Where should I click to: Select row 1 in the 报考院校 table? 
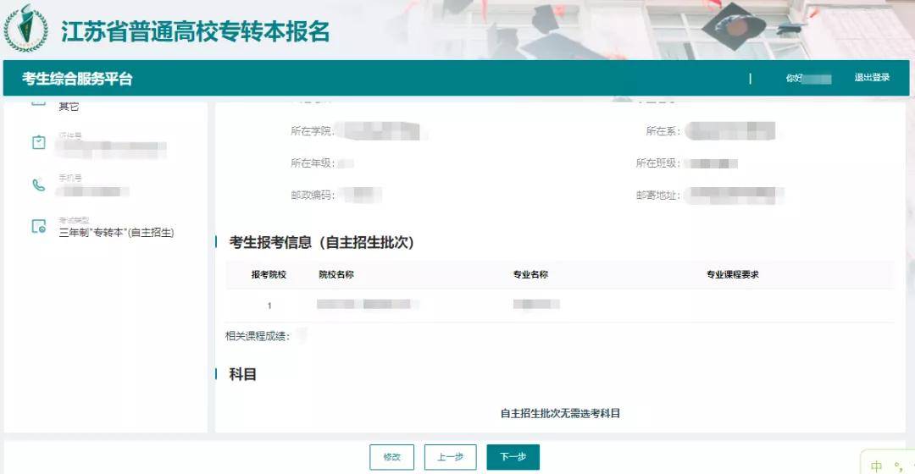269,305
